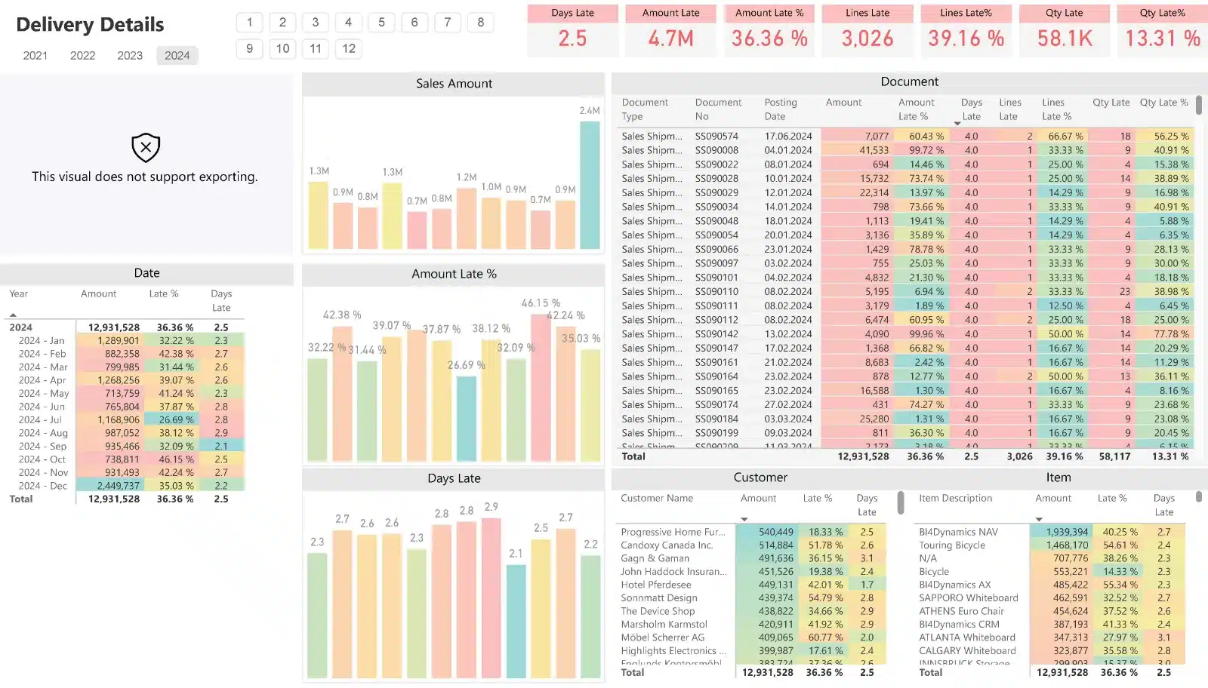The width and height of the screenshot is (1208, 688).
Task: Click the shield icon in the unsupported visual
Action: (x=146, y=148)
